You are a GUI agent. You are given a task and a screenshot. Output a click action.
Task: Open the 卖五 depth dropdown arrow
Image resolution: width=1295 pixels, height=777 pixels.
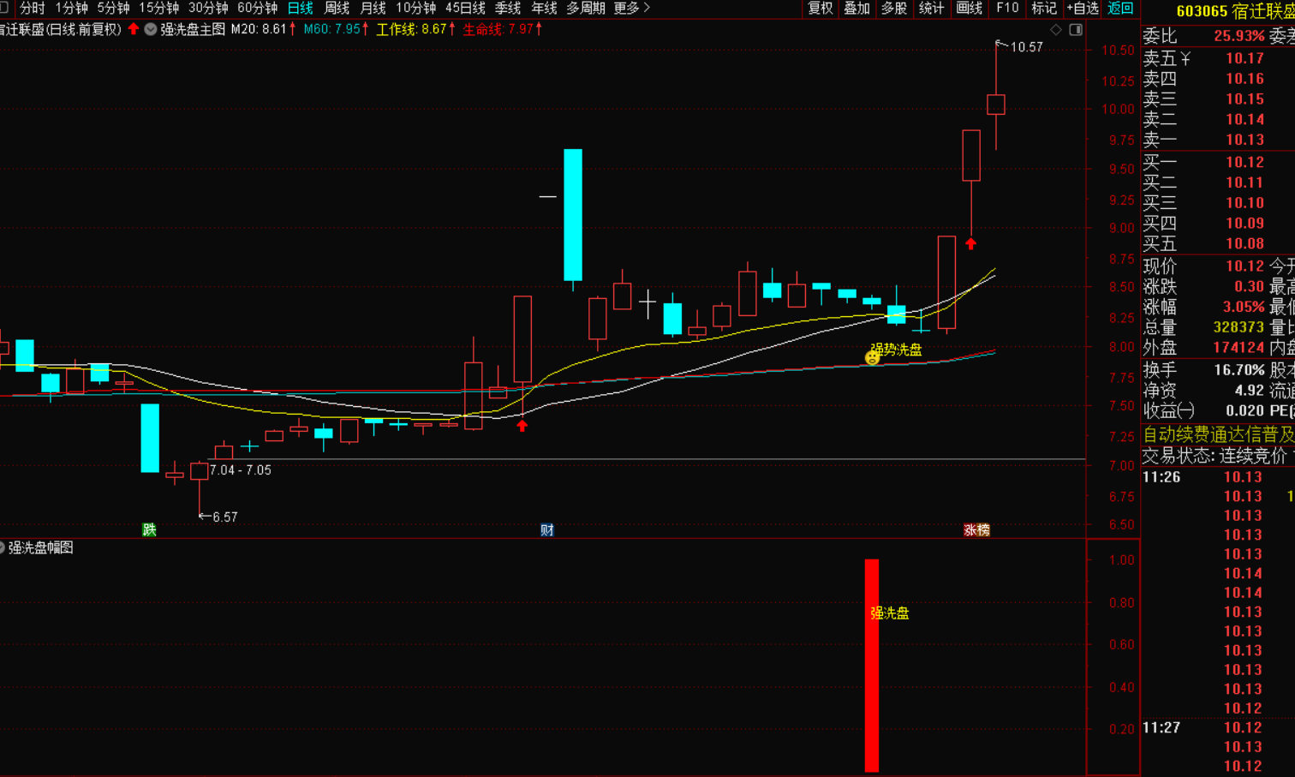click(x=1186, y=58)
